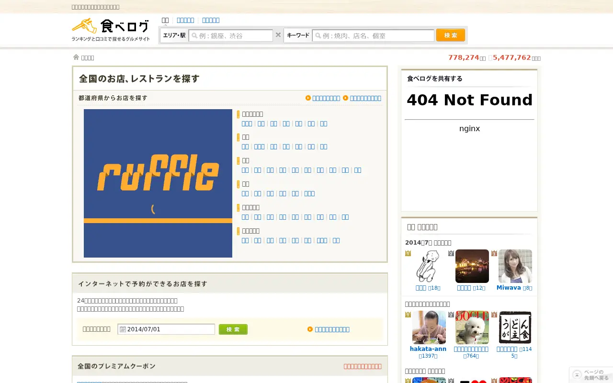The width and height of the screenshot is (613, 383).
Task: Click the 5,477,762 count number
Action: [511, 57]
